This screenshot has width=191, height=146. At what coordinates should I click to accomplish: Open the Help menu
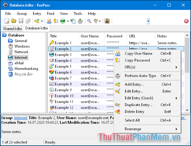point(92,14)
